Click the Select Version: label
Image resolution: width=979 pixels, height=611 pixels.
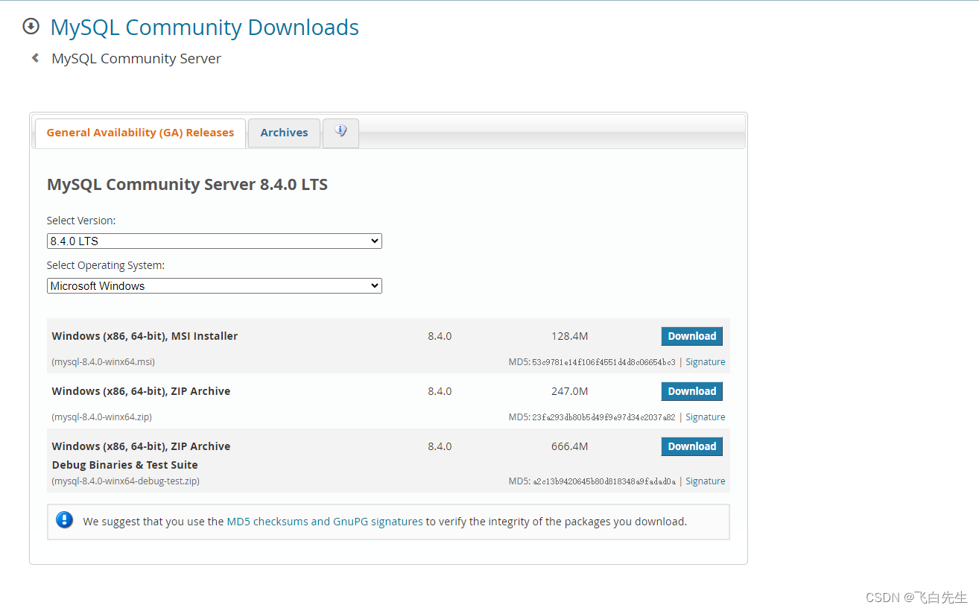[x=81, y=221]
